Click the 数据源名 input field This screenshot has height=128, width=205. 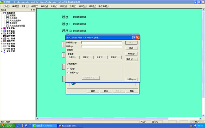(101, 43)
